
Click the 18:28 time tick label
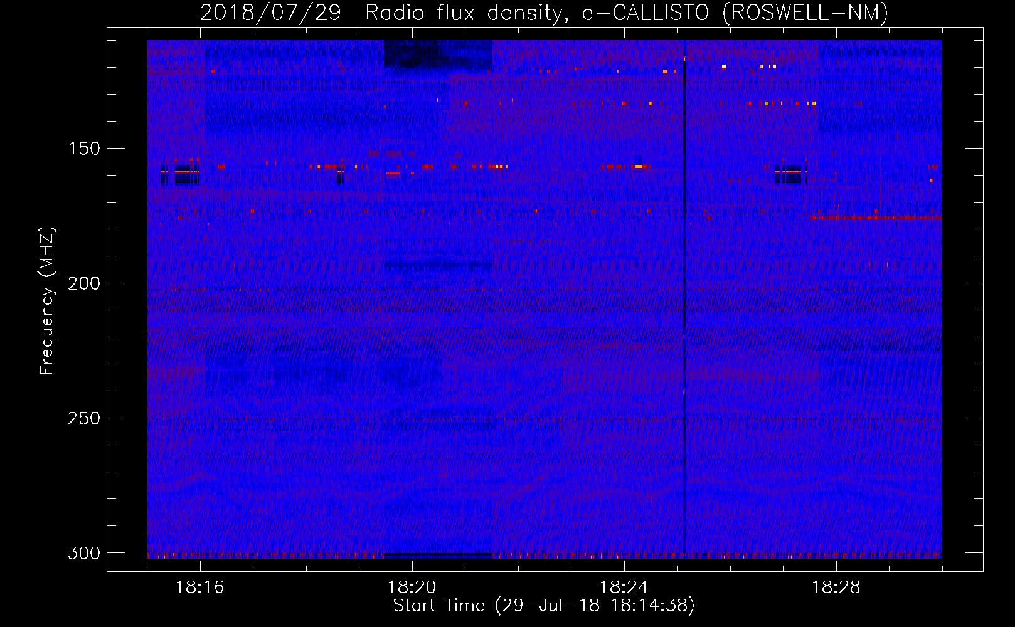coord(836,587)
